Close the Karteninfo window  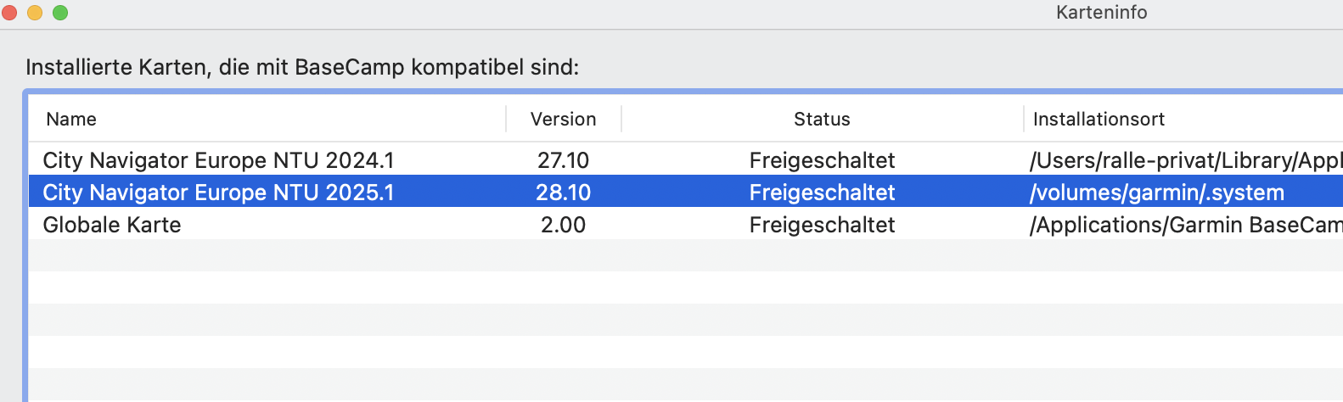(x=10, y=13)
